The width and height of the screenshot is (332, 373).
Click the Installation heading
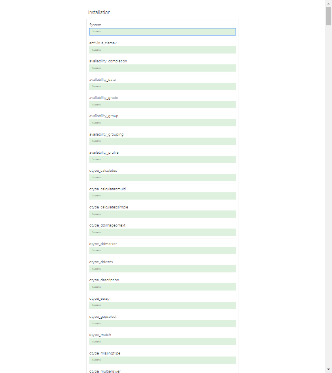[x=99, y=12]
